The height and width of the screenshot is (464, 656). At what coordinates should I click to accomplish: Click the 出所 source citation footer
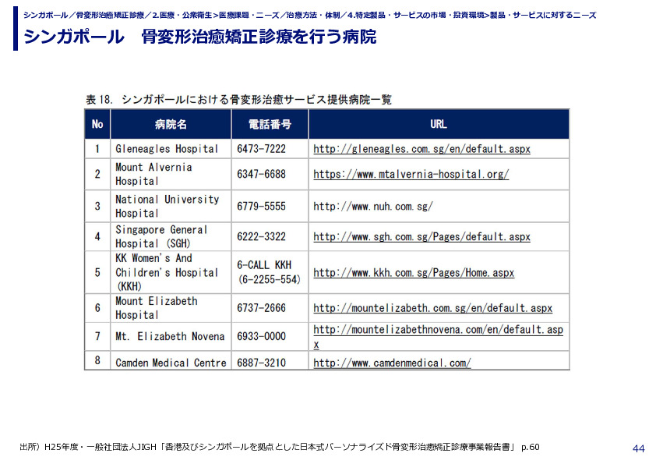[280, 447]
